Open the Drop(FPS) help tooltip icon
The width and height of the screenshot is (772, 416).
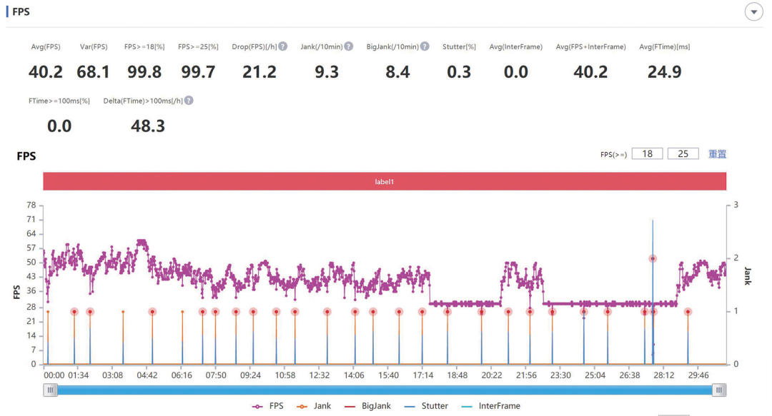(282, 46)
